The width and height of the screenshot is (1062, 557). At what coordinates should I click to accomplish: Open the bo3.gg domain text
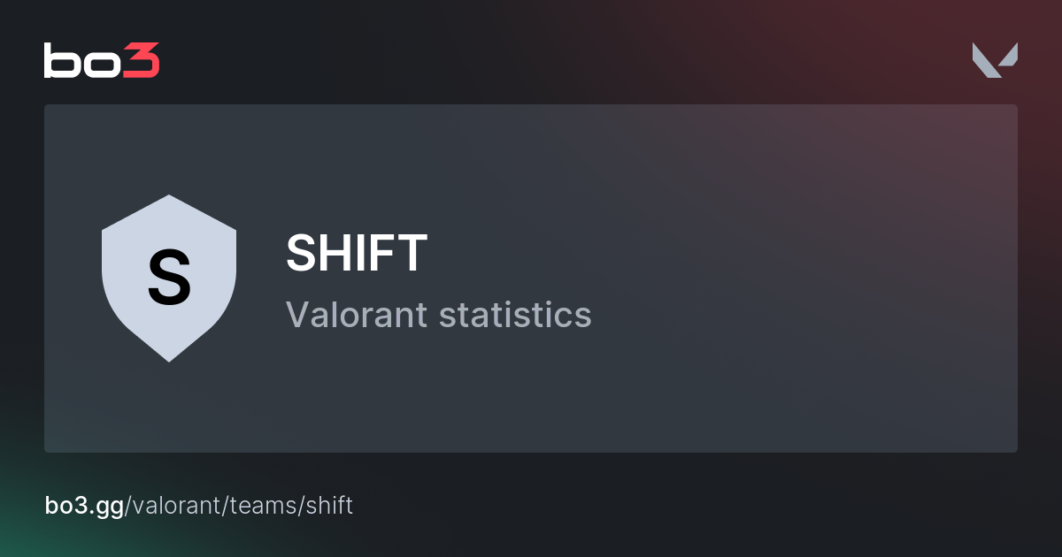(x=84, y=506)
